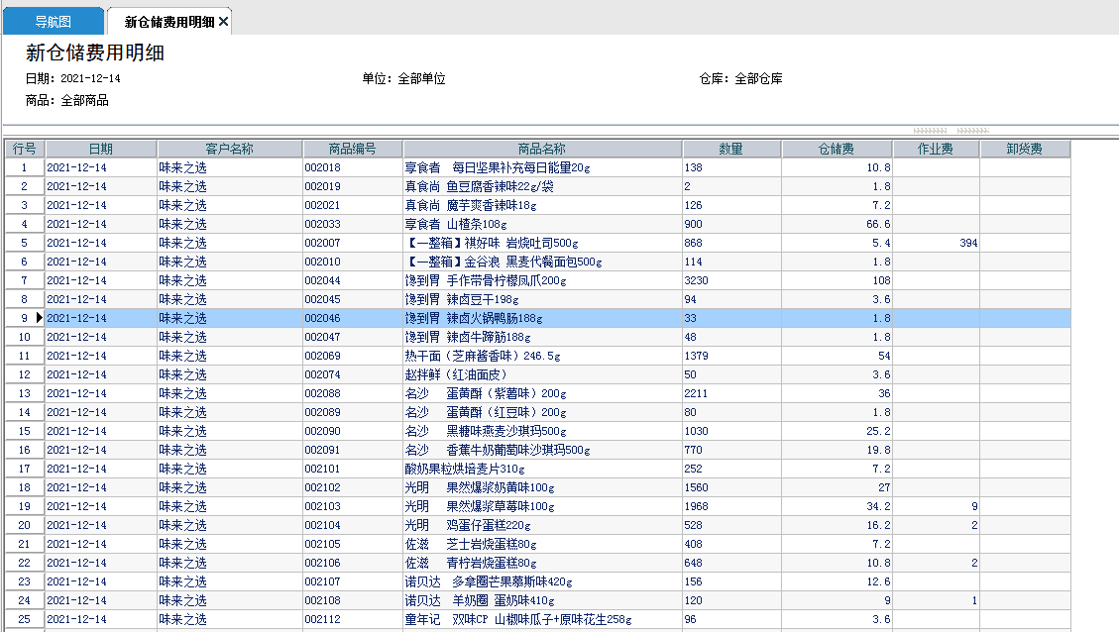1119x632 pixels.
Task: Click the current row arrow indicator on row 9
Action: tap(40, 318)
